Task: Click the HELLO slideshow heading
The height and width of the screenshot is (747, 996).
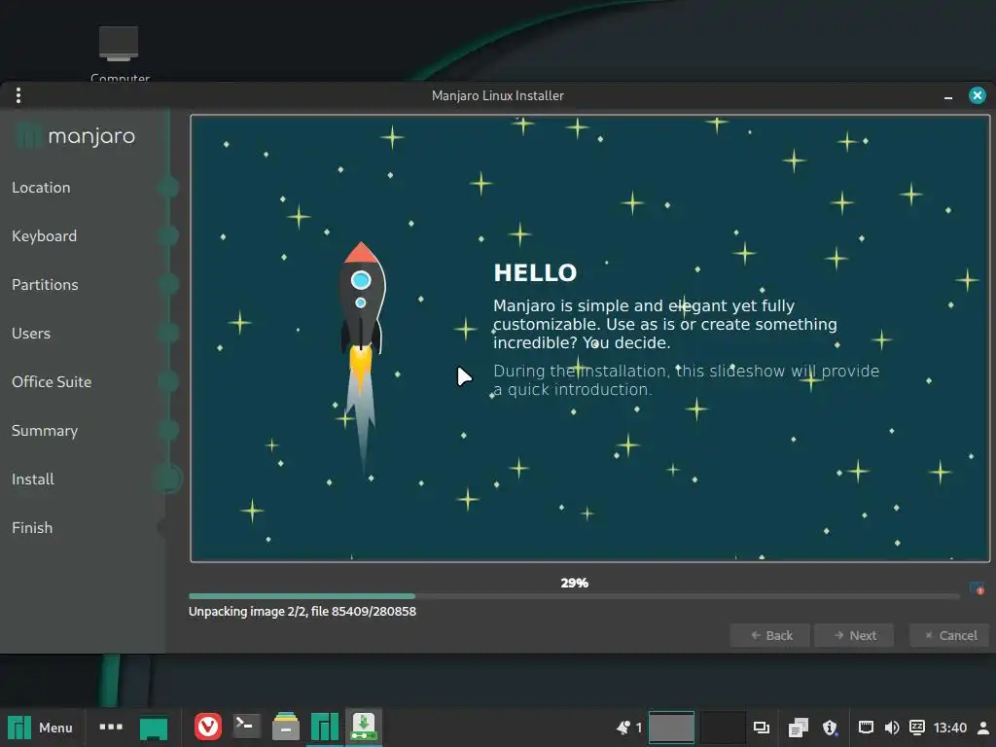Action: [x=535, y=272]
